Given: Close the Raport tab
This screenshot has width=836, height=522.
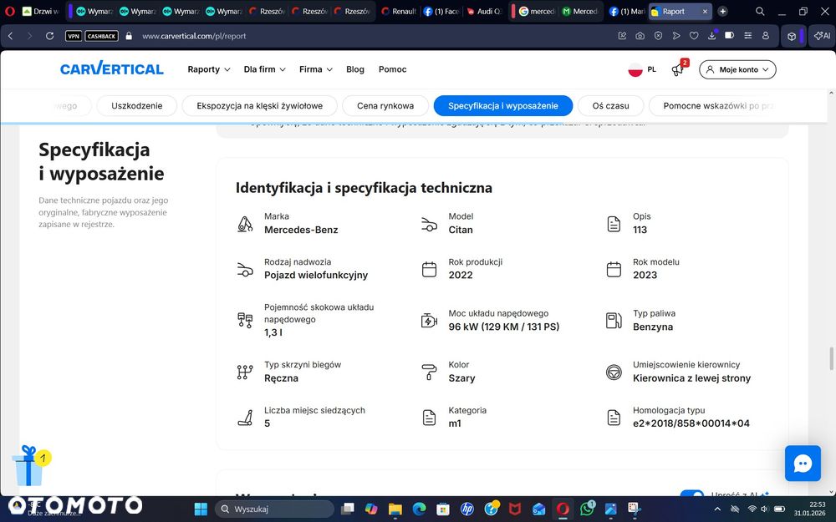Looking at the screenshot, I should pyautogui.click(x=705, y=11).
